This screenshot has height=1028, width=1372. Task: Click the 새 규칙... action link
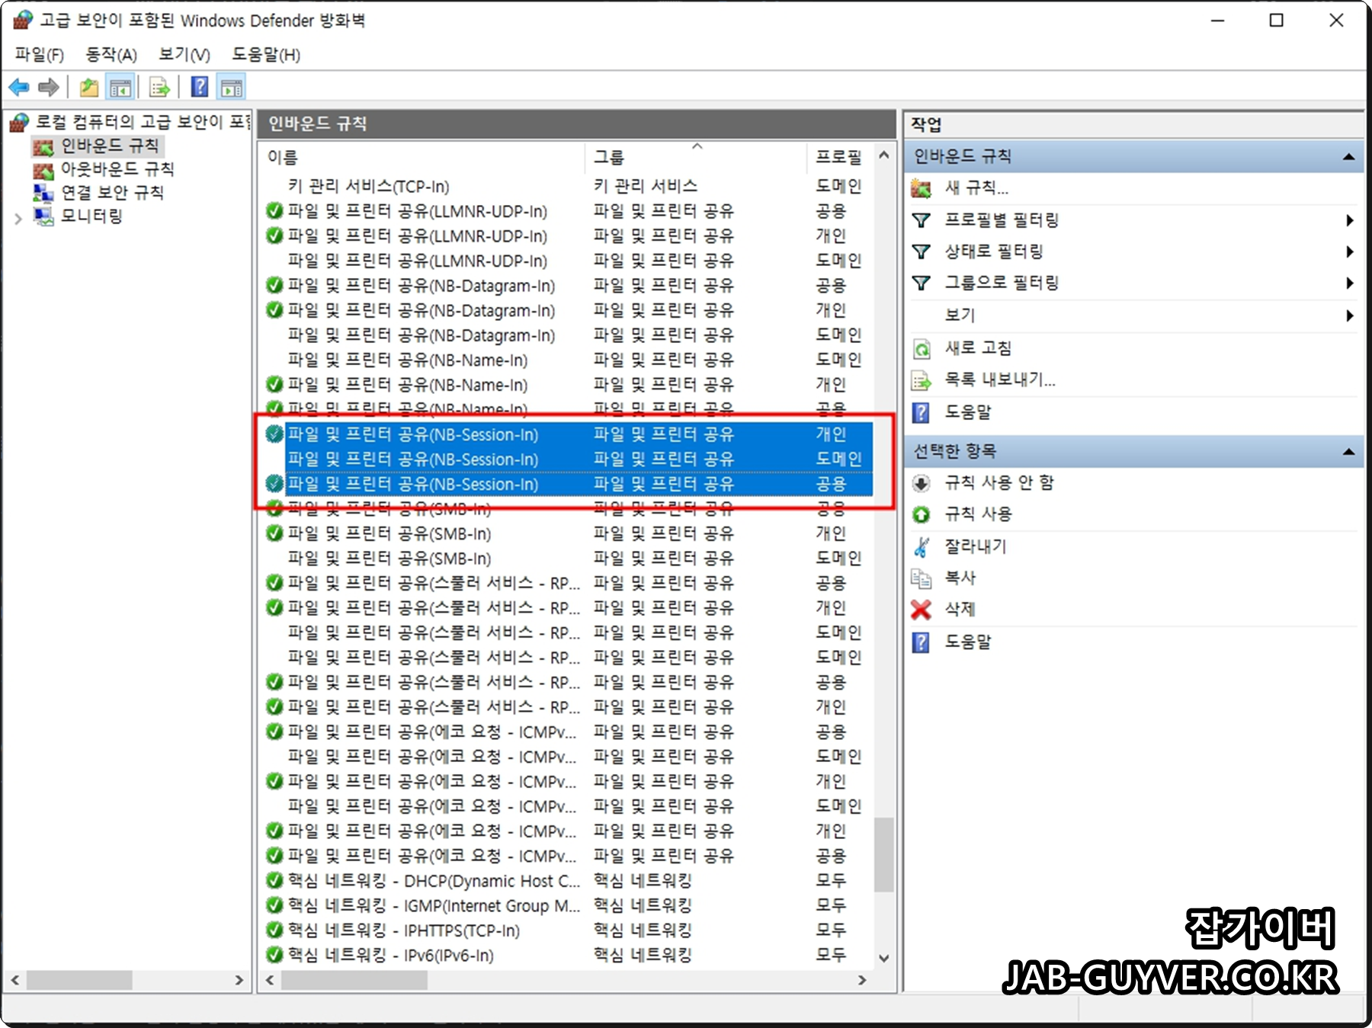coord(976,188)
